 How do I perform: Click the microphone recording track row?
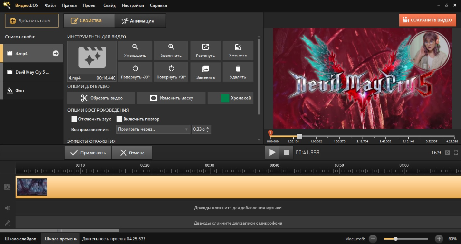pyautogui.click(x=238, y=223)
